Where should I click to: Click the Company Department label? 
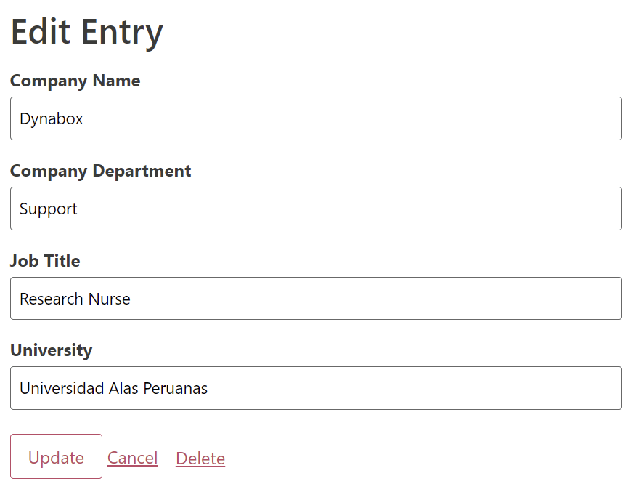pos(101,171)
